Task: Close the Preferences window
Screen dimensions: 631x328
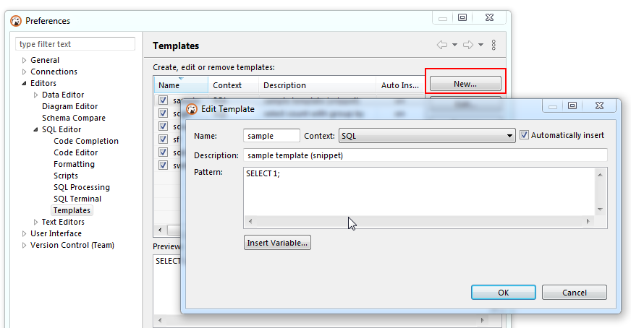Action: click(x=489, y=17)
